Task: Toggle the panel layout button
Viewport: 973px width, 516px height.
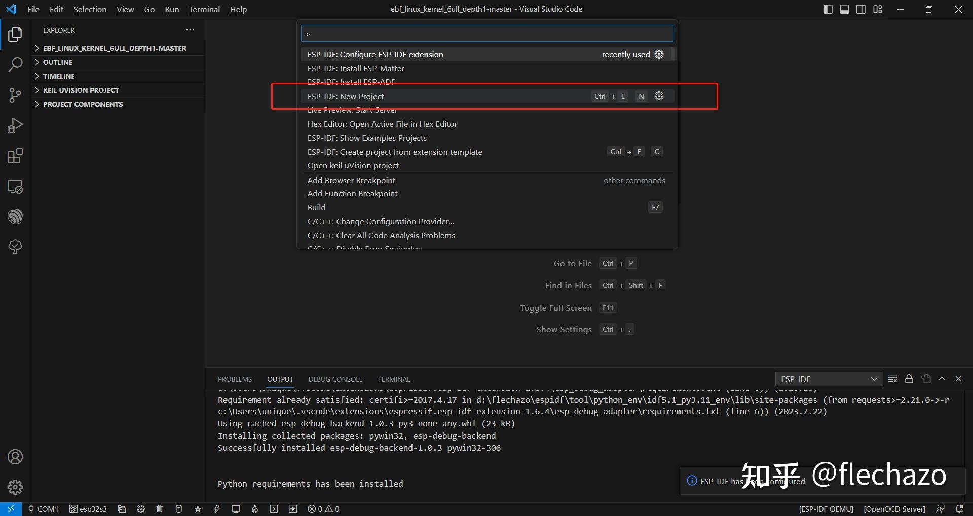Action: click(x=844, y=9)
